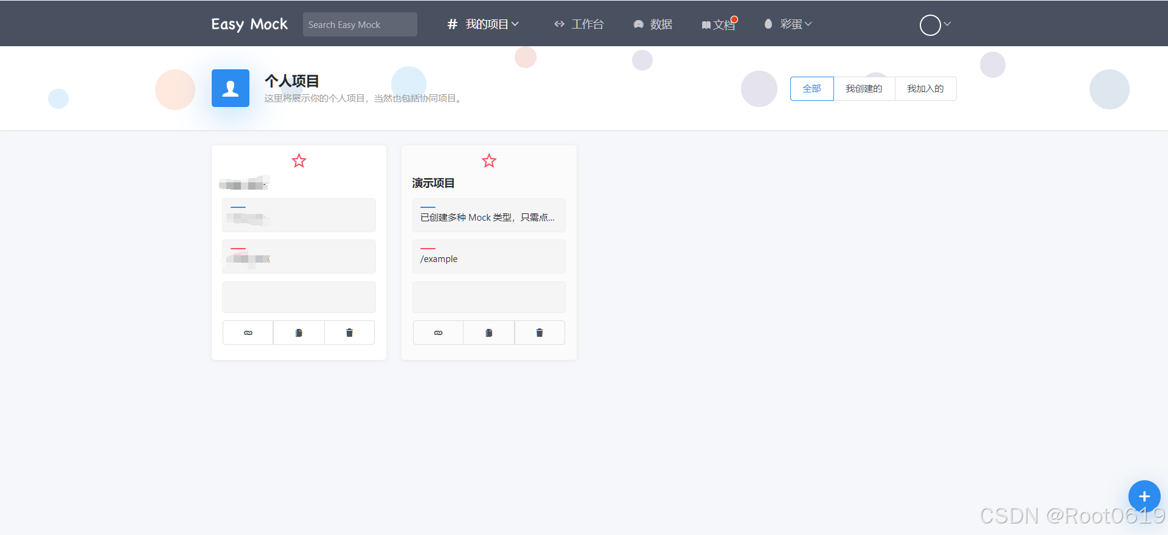
Task: Click the /example URL row
Action: click(x=489, y=257)
